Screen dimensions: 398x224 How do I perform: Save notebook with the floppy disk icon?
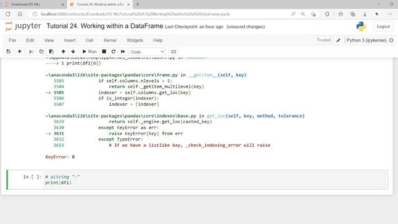tap(8, 52)
